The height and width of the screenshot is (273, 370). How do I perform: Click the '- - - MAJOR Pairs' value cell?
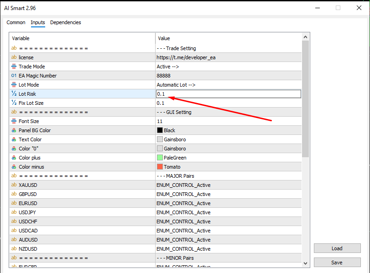(x=229, y=176)
